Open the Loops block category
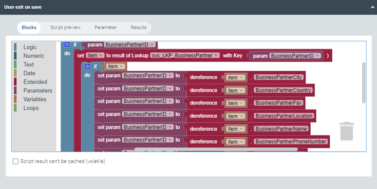This screenshot has height=189, width=377. tap(31, 108)
